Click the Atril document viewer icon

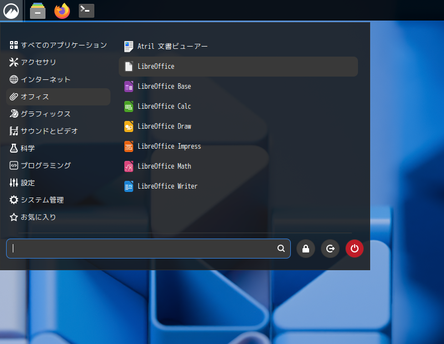(x=129, y=47)
